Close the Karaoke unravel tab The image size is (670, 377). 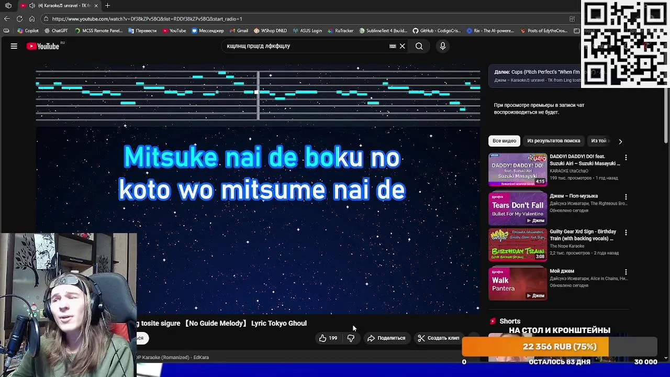pos(96,6)
